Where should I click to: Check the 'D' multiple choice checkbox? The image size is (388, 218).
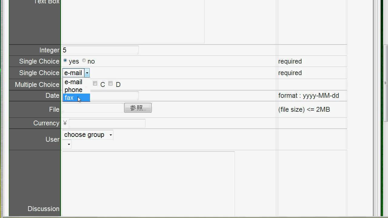pos(111,84)
